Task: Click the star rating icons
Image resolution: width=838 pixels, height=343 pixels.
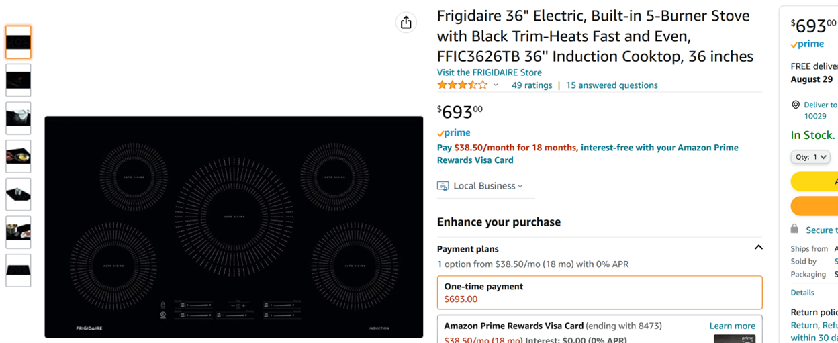Action: pyautogui.click(x=463, y=85)
